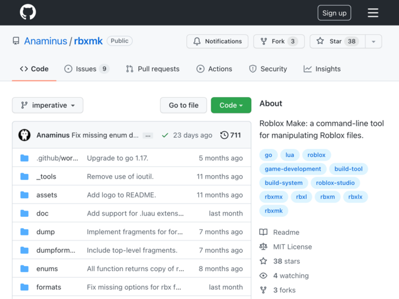Select the 'roblox-studio' topic tag

pyautogui.click(x=335, y=183)
